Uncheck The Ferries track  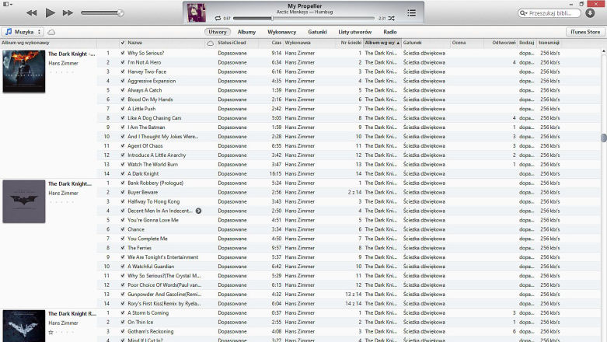point(123,248)
